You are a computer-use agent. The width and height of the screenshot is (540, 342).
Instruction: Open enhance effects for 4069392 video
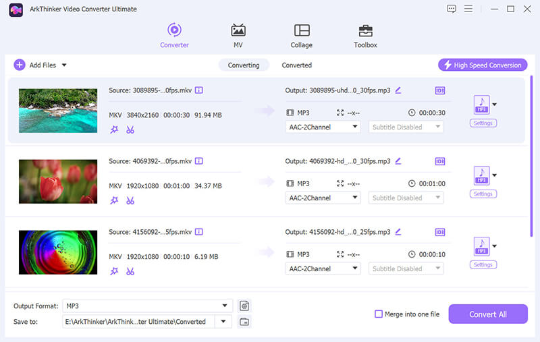point(114,200)
